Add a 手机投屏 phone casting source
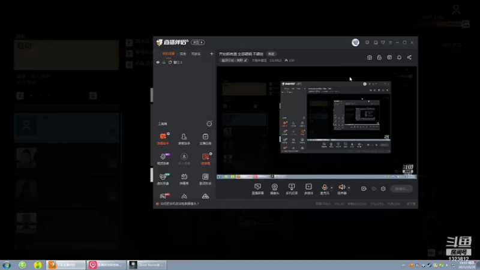This screenshot has width=480, height=270. 292,189
